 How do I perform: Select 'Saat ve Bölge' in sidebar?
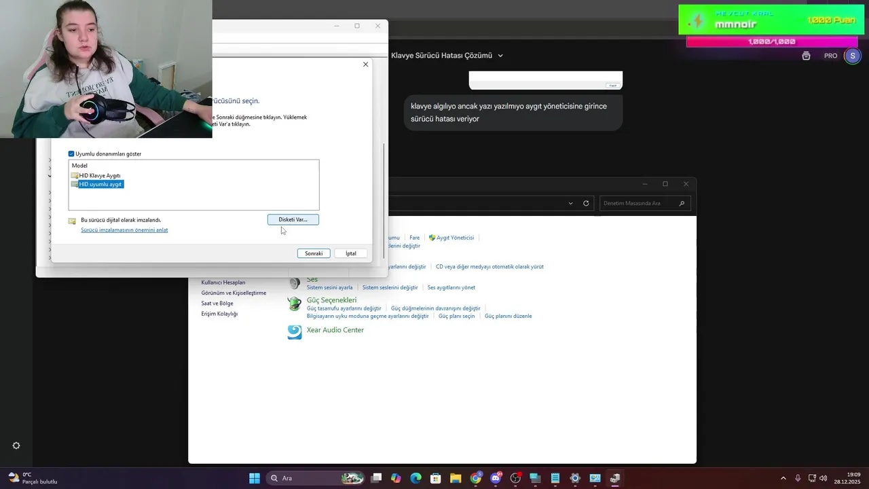pos(217,304)
